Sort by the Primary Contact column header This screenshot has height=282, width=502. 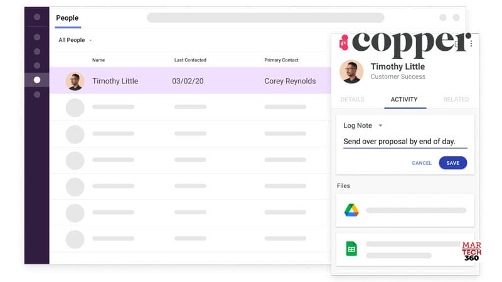tap(281, 60)
